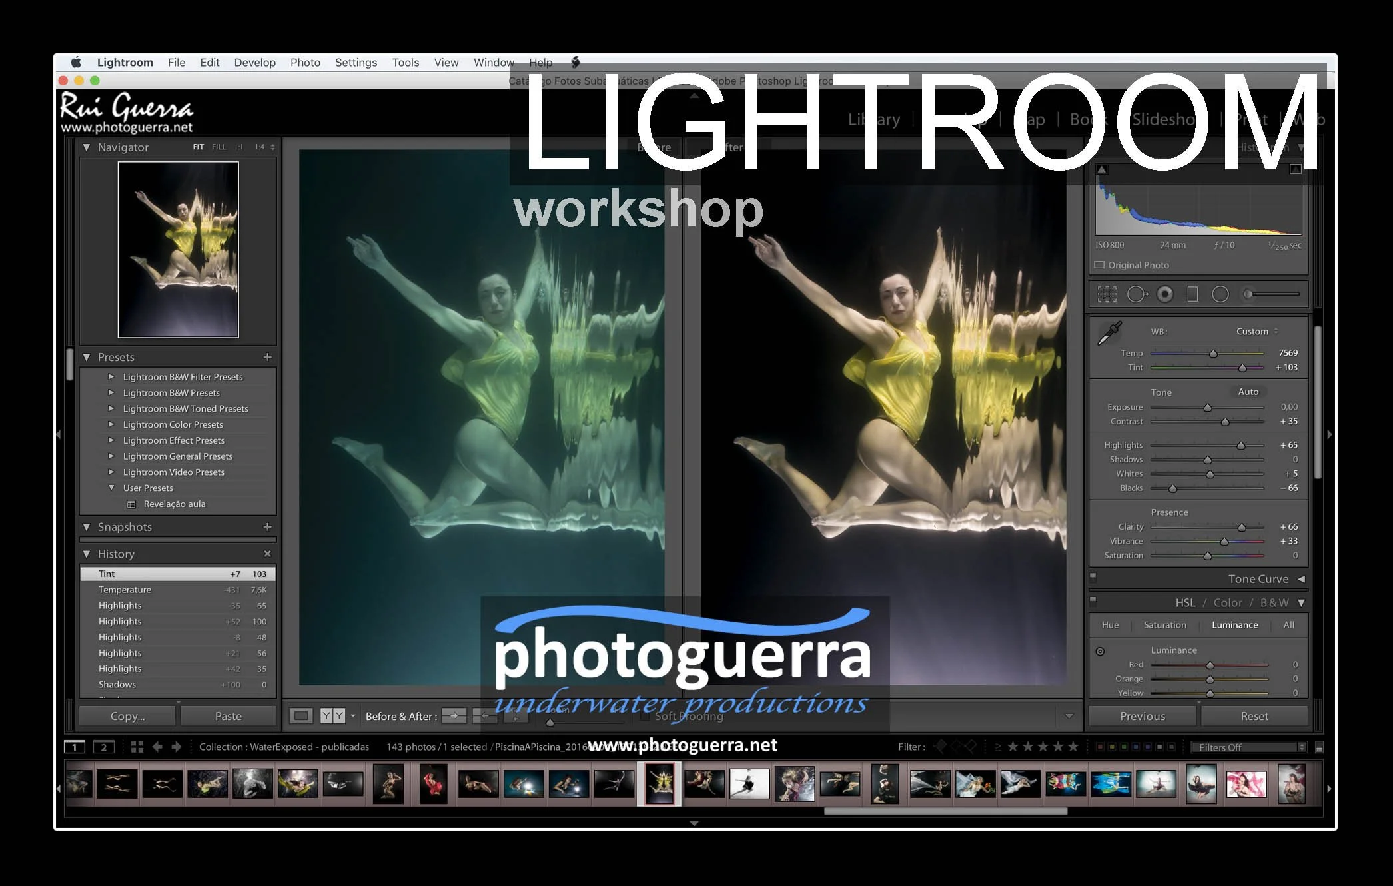
Task: Open Grid view from filmstrip bar
Action: [137, 747]
